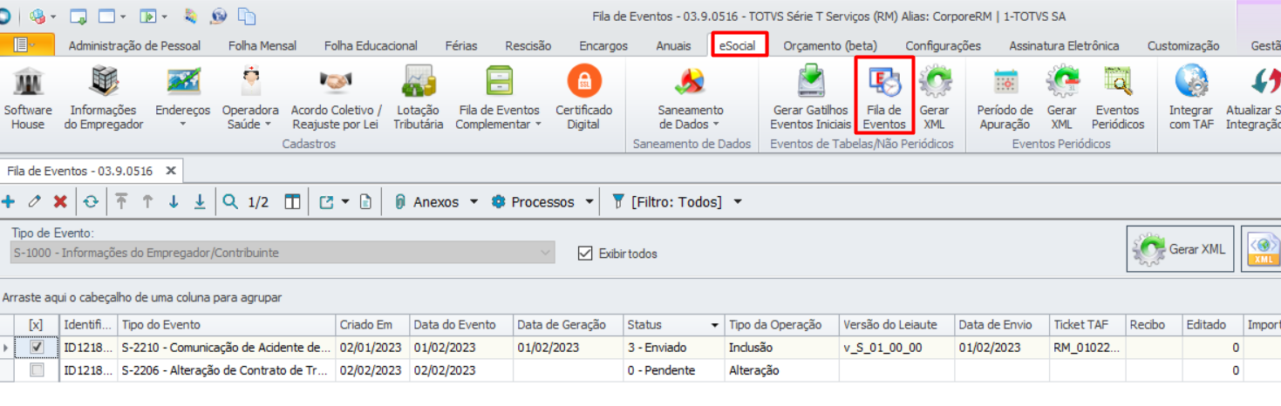The height and width of the screenshot is (406, 1281).
Task: Click Gerar XML in Eventos Periódicos group
Action: coord(1061,98)
